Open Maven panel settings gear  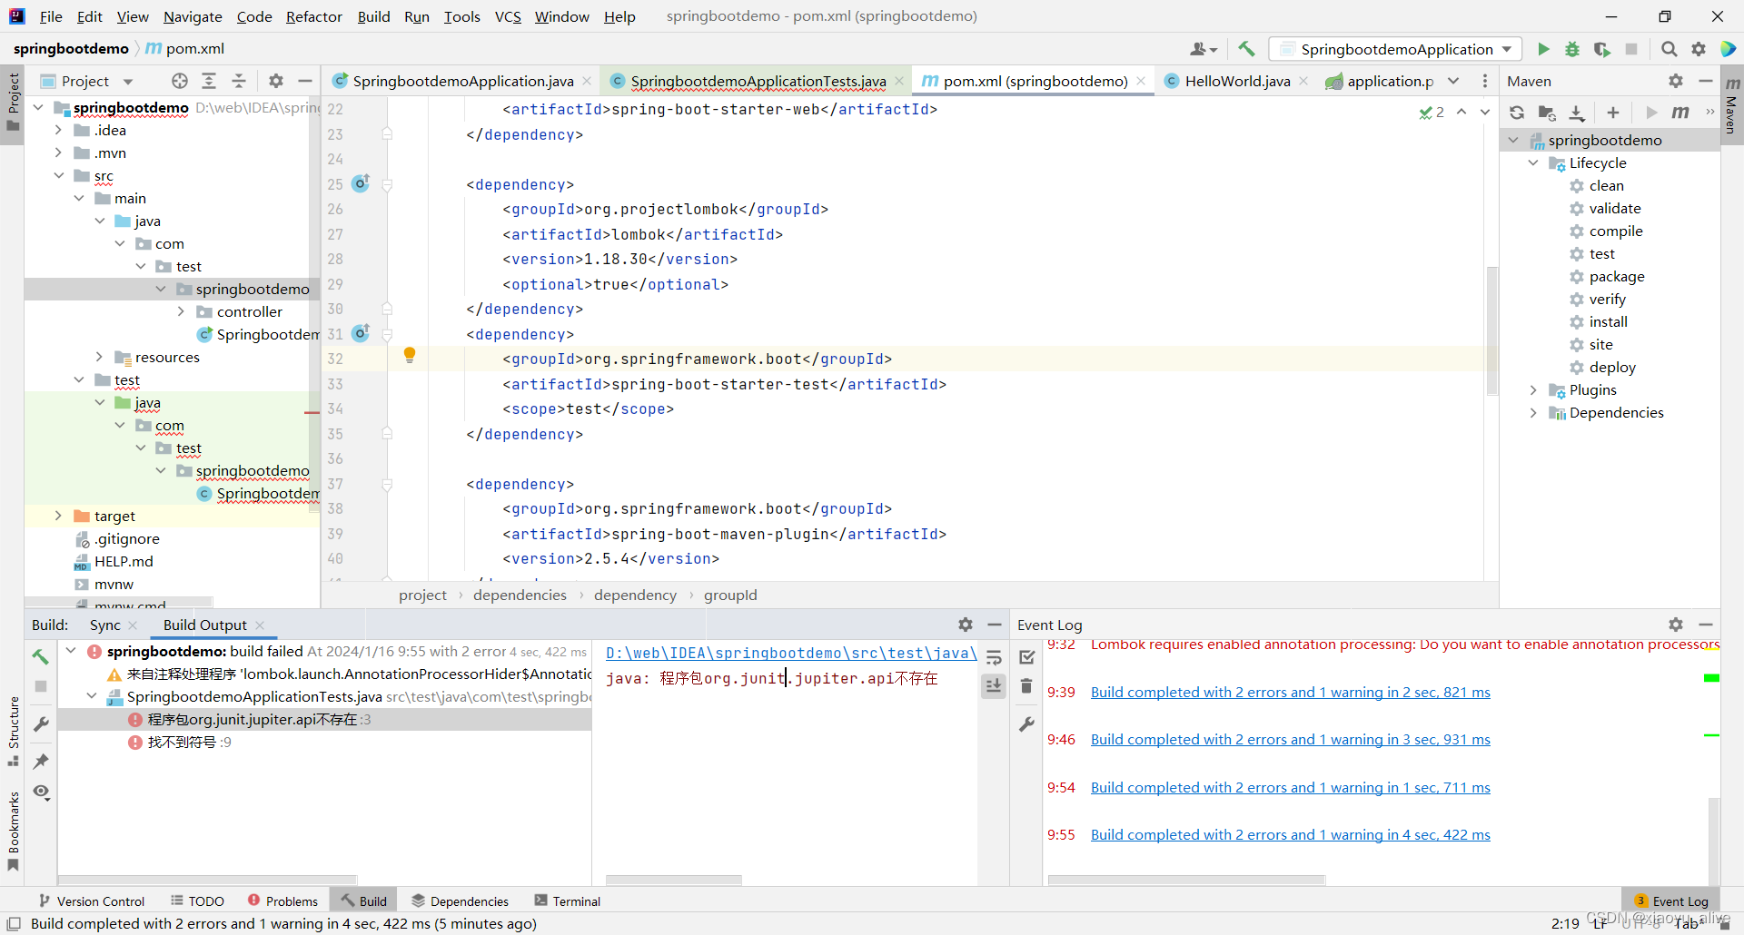pos(1676,81)
